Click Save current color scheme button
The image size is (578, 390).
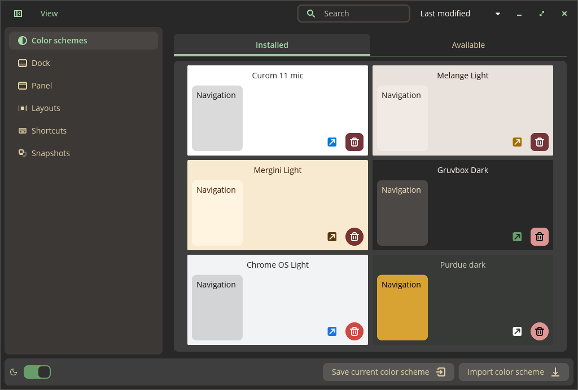tap(388, 372)
